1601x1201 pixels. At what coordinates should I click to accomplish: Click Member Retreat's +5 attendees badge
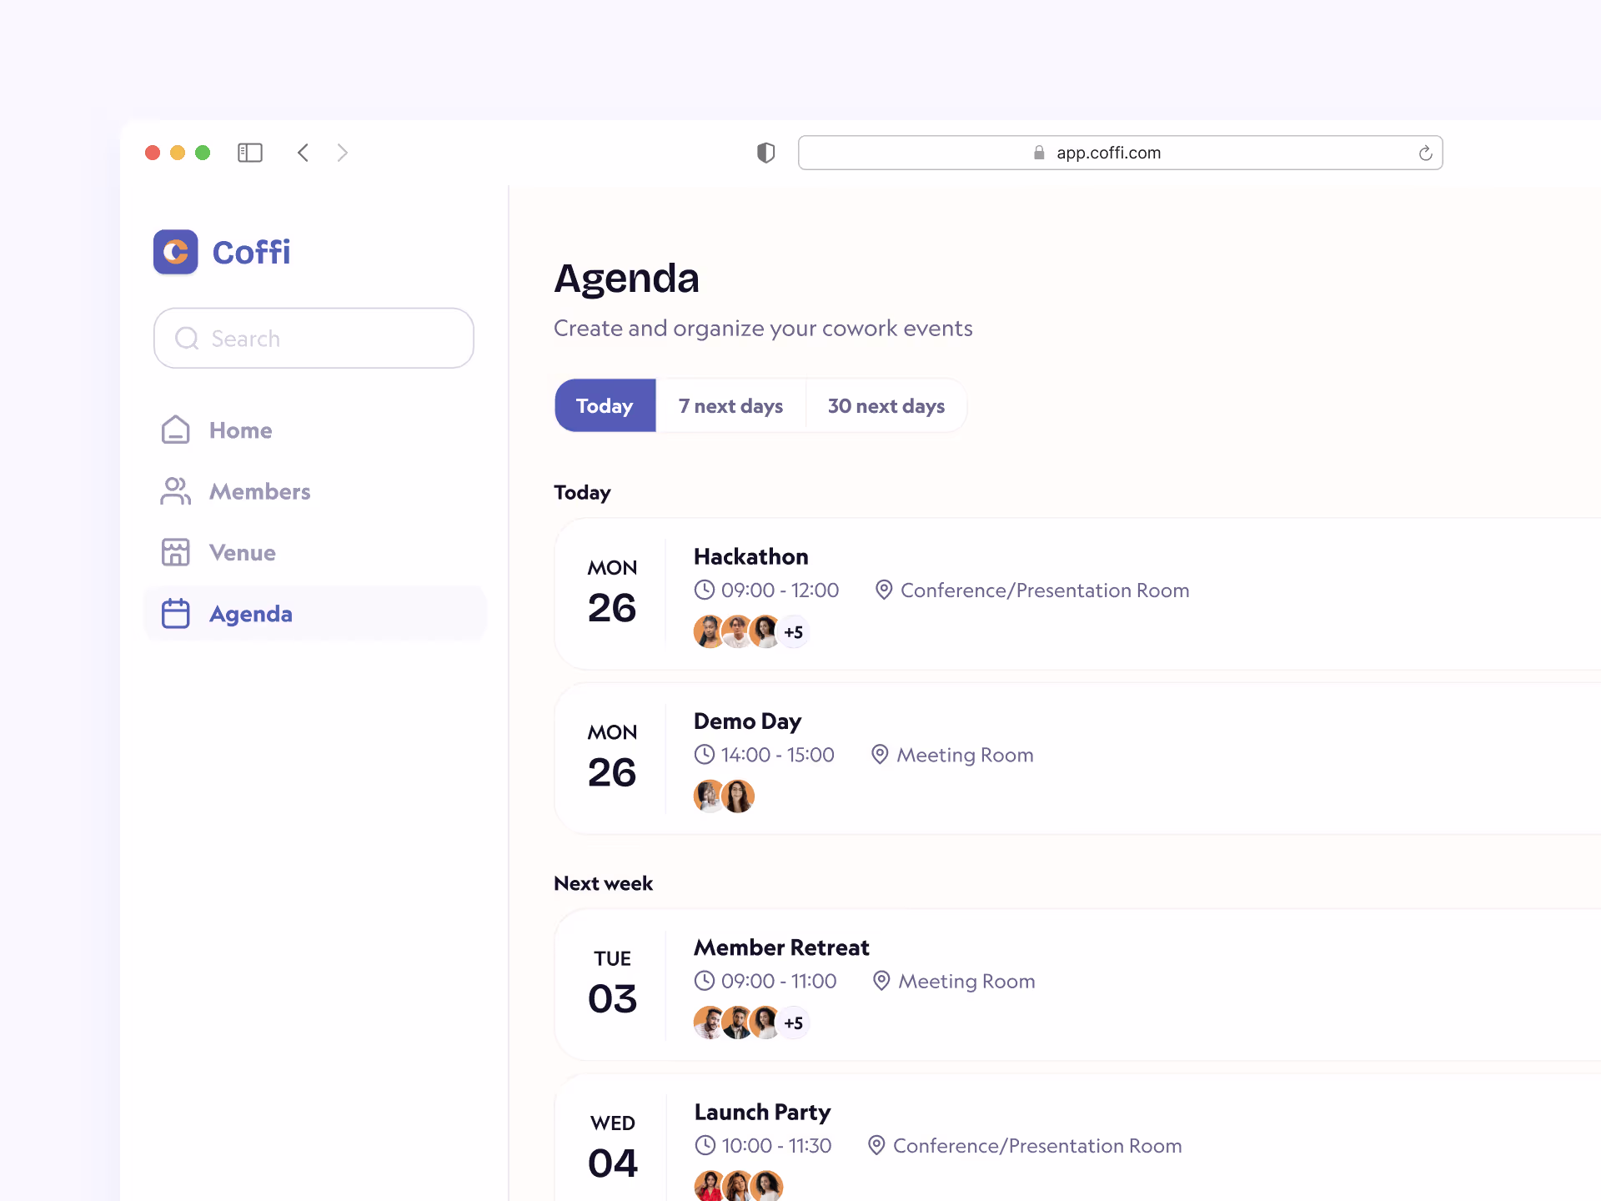coord(793,1023)
